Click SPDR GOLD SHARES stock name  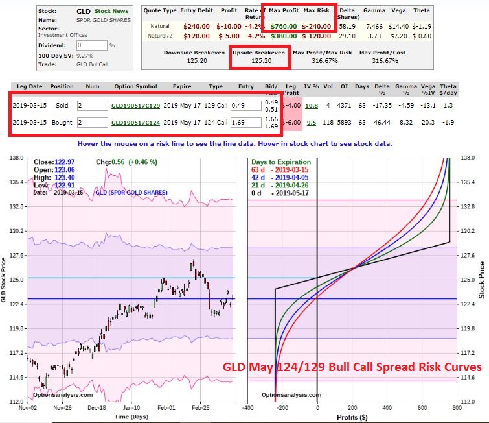tap(104, 20)
